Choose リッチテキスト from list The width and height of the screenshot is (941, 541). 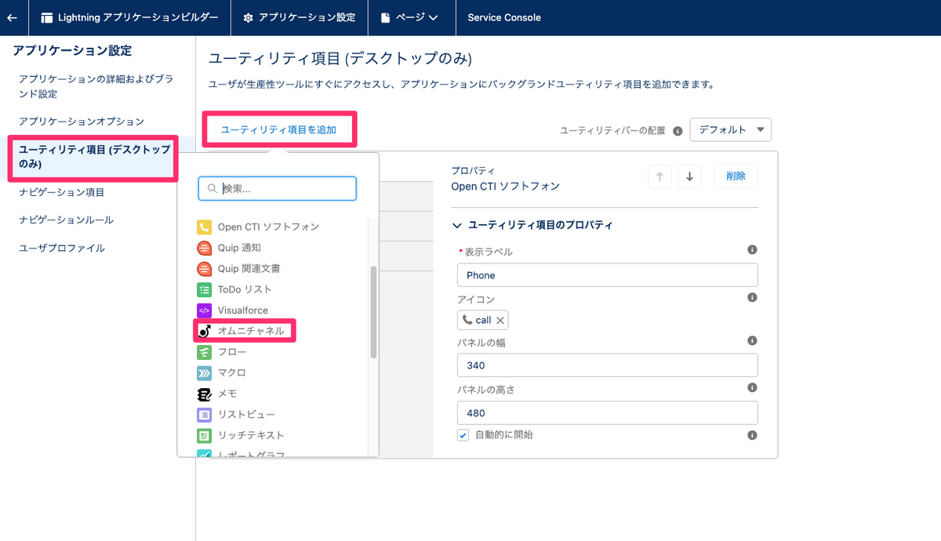pos(251,435)
